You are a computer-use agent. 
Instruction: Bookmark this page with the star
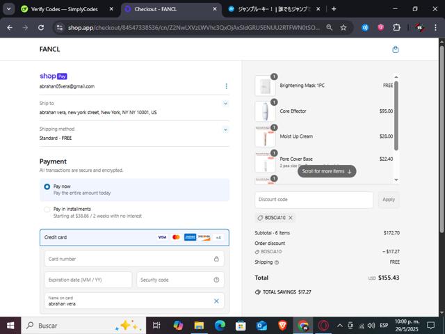[343, 28]
